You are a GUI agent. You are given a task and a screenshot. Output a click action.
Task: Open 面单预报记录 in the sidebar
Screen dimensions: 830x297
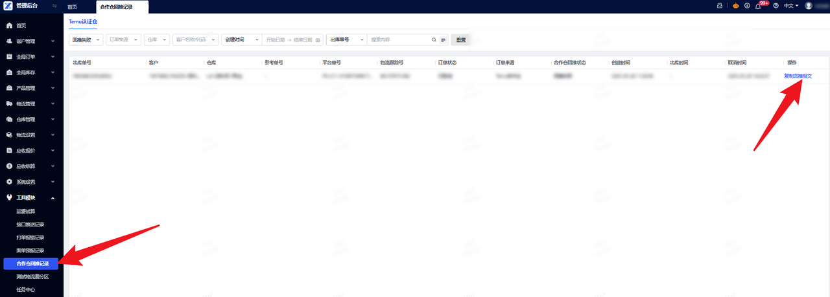coord(30,250)
